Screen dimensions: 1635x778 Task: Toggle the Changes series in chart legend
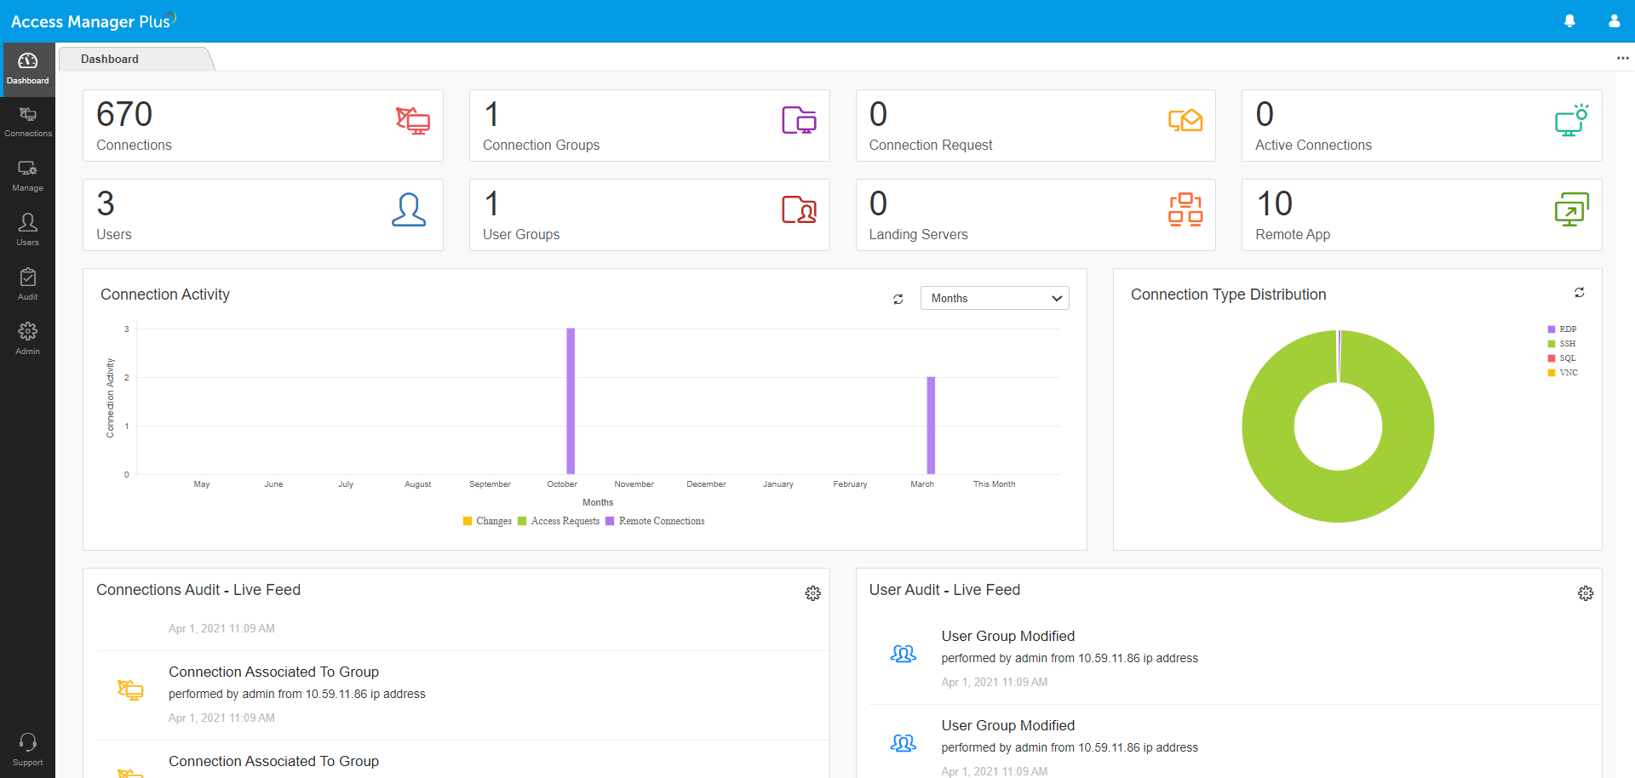(487, 521)
